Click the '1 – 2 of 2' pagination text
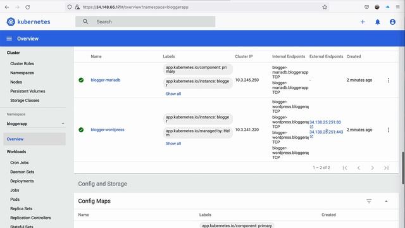 tap(321, 168)
